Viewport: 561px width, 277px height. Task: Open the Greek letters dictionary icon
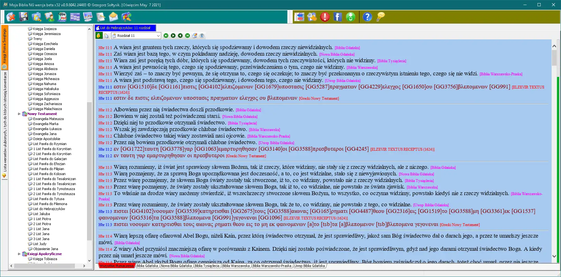tap(62, 17)
